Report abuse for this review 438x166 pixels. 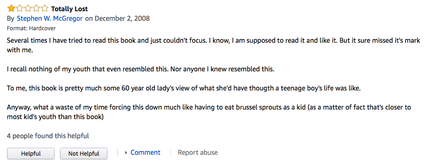tap(197, 152)
